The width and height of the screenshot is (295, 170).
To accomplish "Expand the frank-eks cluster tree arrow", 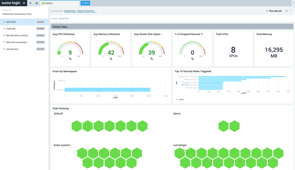I will point(4,28).
